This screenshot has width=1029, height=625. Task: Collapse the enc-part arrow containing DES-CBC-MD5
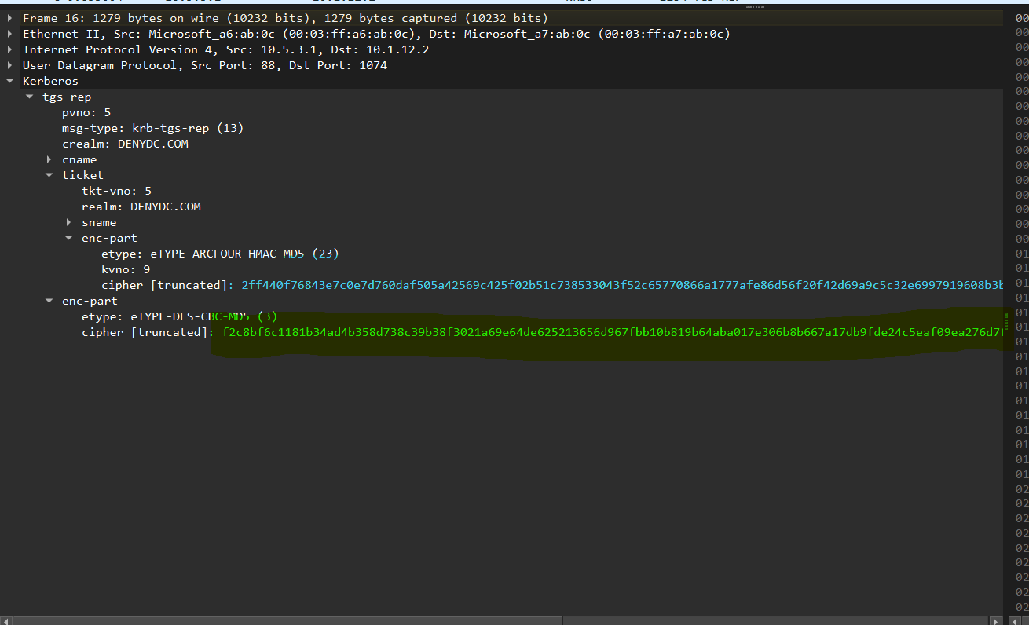tap(49, 301)
